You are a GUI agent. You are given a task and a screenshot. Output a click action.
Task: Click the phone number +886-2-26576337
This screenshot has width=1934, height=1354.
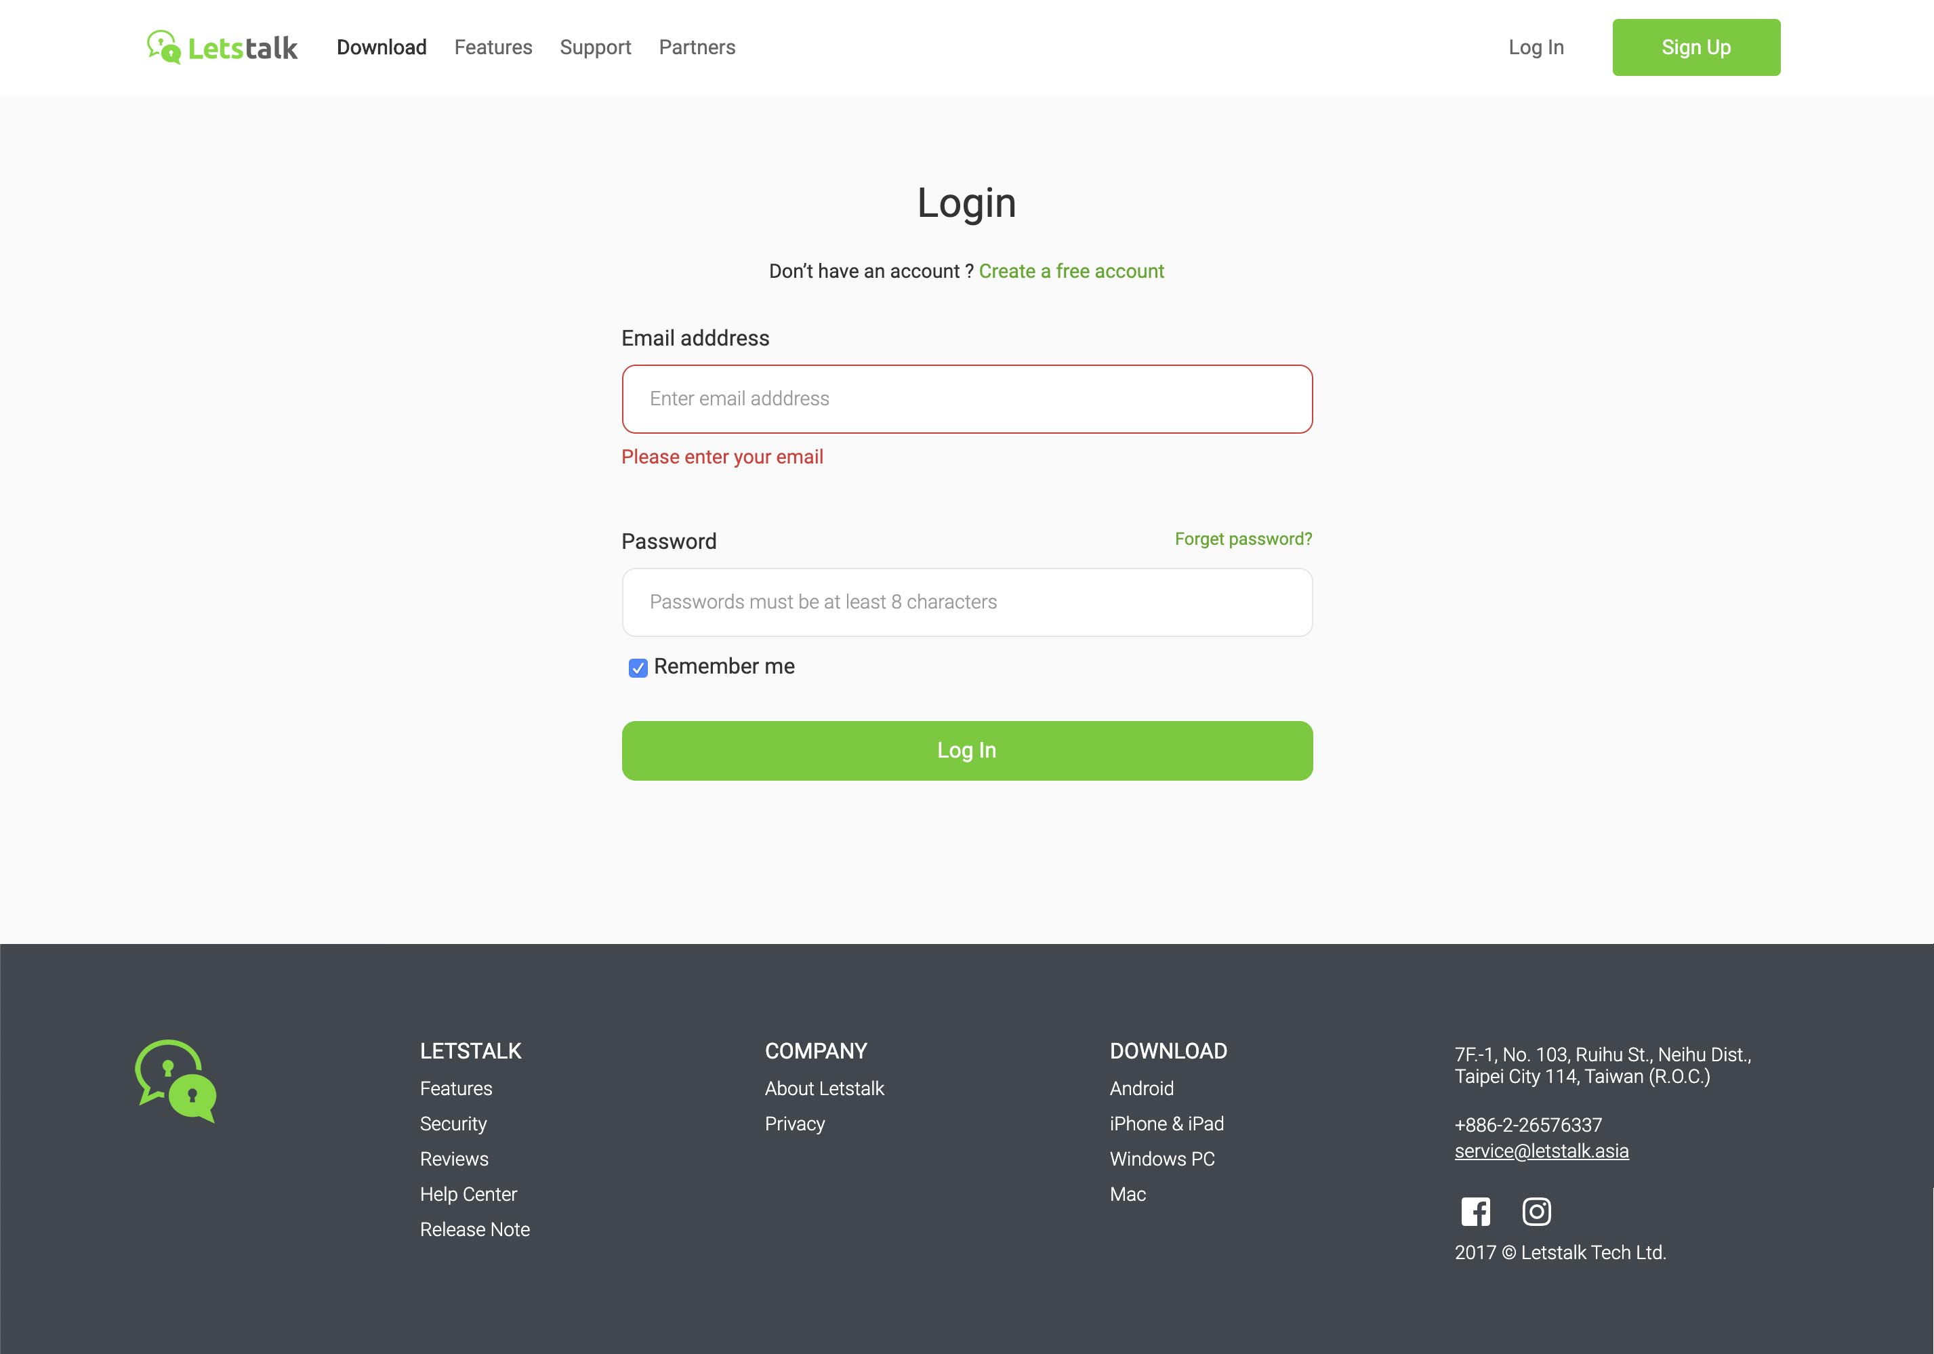point(1528,1125)
